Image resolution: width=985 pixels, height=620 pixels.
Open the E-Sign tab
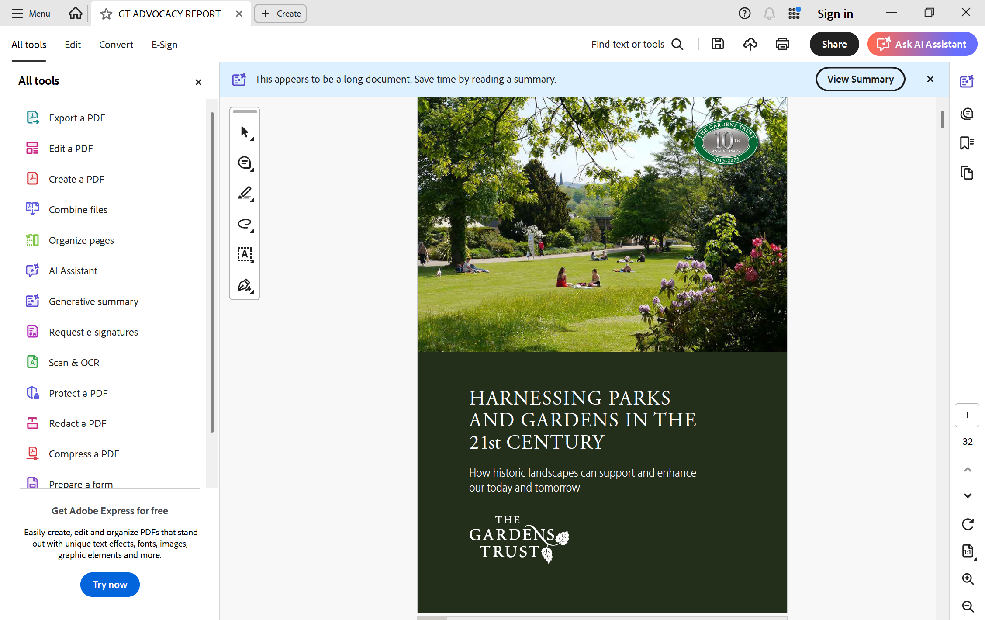[164, 45]
